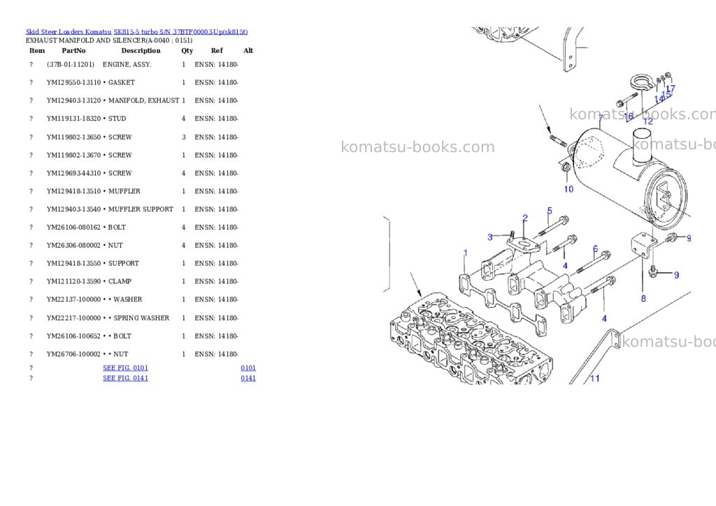Select the MANIFOLD, EXHAUST description
The image size is (716, 506).
tap(144, 101)
